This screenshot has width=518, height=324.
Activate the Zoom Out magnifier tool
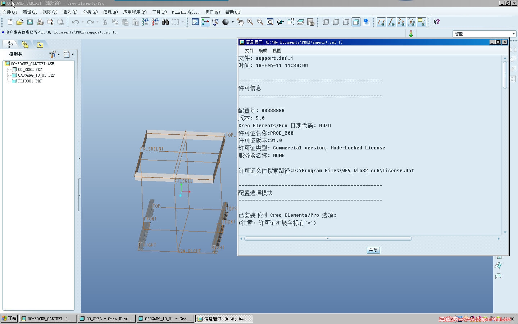260,22
